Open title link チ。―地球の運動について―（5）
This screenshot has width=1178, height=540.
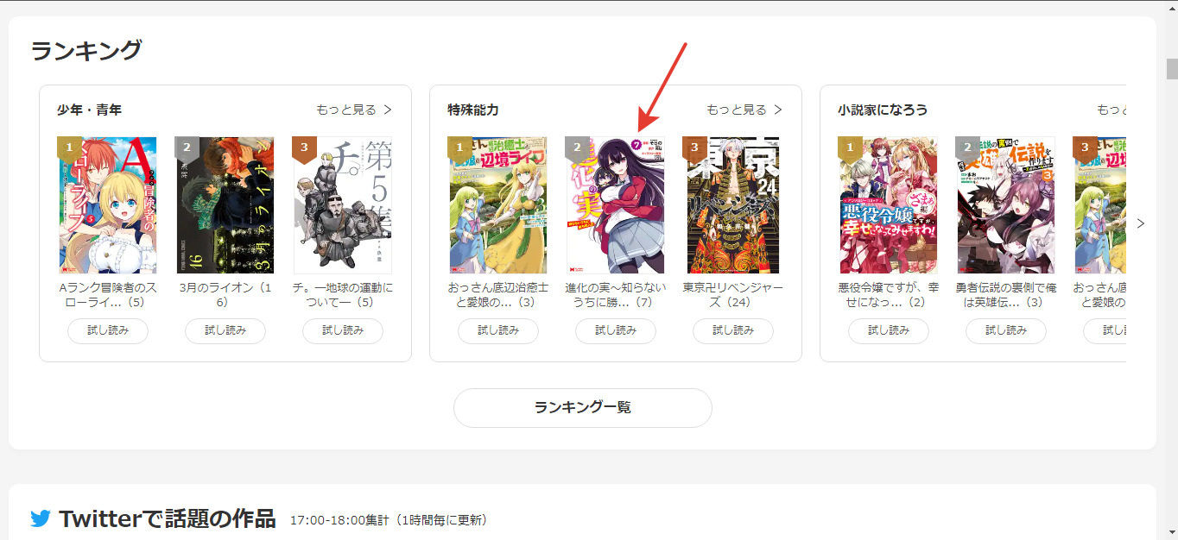click(343, 295)
